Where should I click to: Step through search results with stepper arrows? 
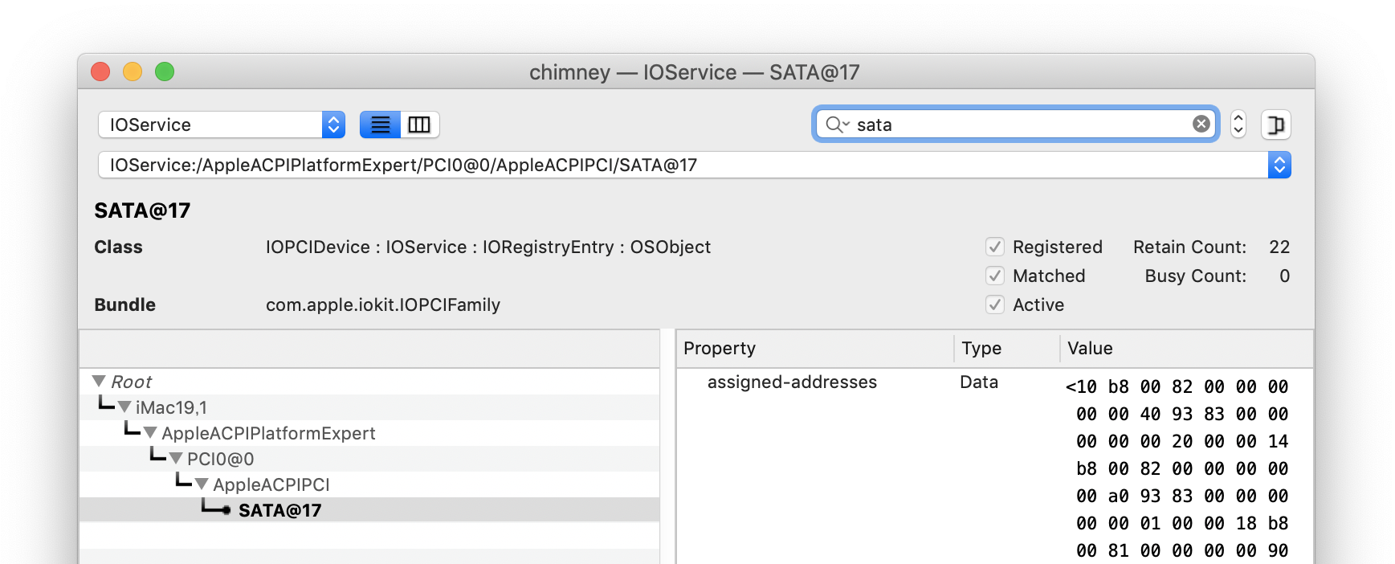click(x=1238, y=125)
